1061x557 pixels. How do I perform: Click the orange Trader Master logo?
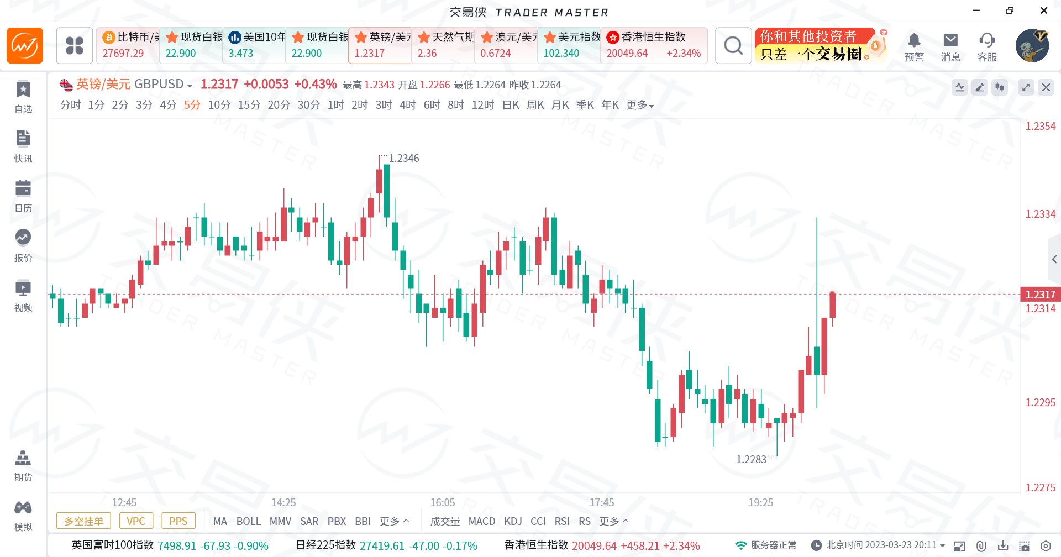[x=25, y=46]
